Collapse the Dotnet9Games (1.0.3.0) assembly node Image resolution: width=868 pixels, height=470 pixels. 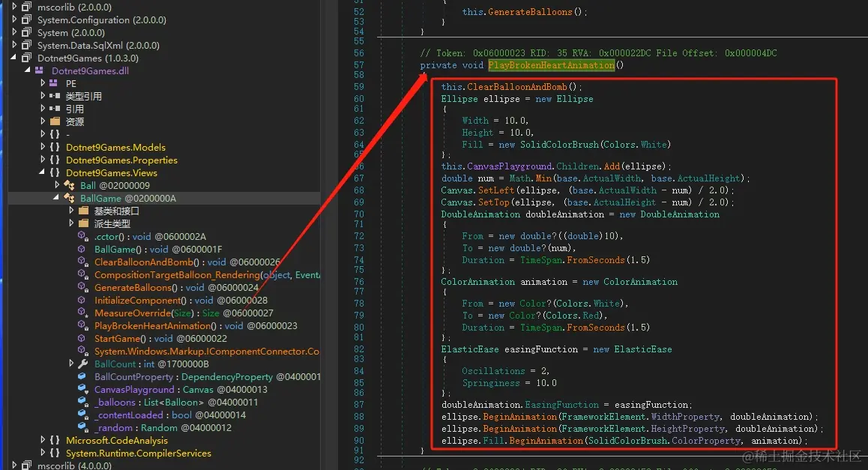(13, 58)
